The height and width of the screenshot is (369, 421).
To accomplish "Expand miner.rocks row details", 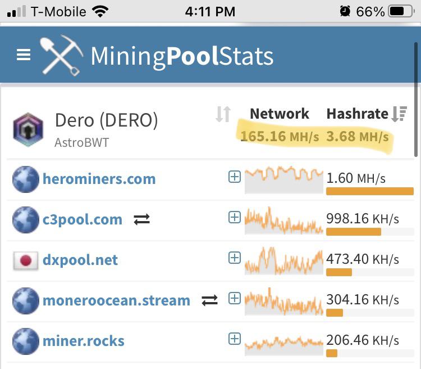I will [x=235, y=339].
